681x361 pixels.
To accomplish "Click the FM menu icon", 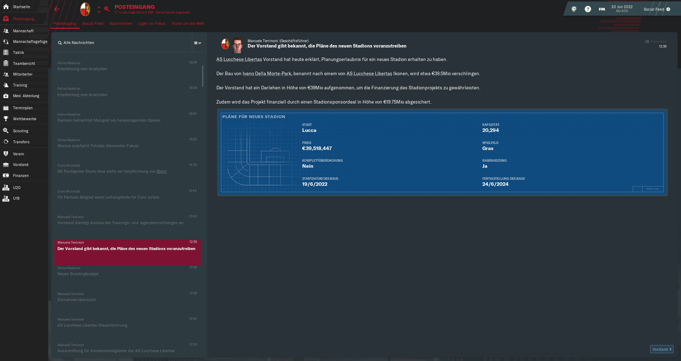I will 602,9.
